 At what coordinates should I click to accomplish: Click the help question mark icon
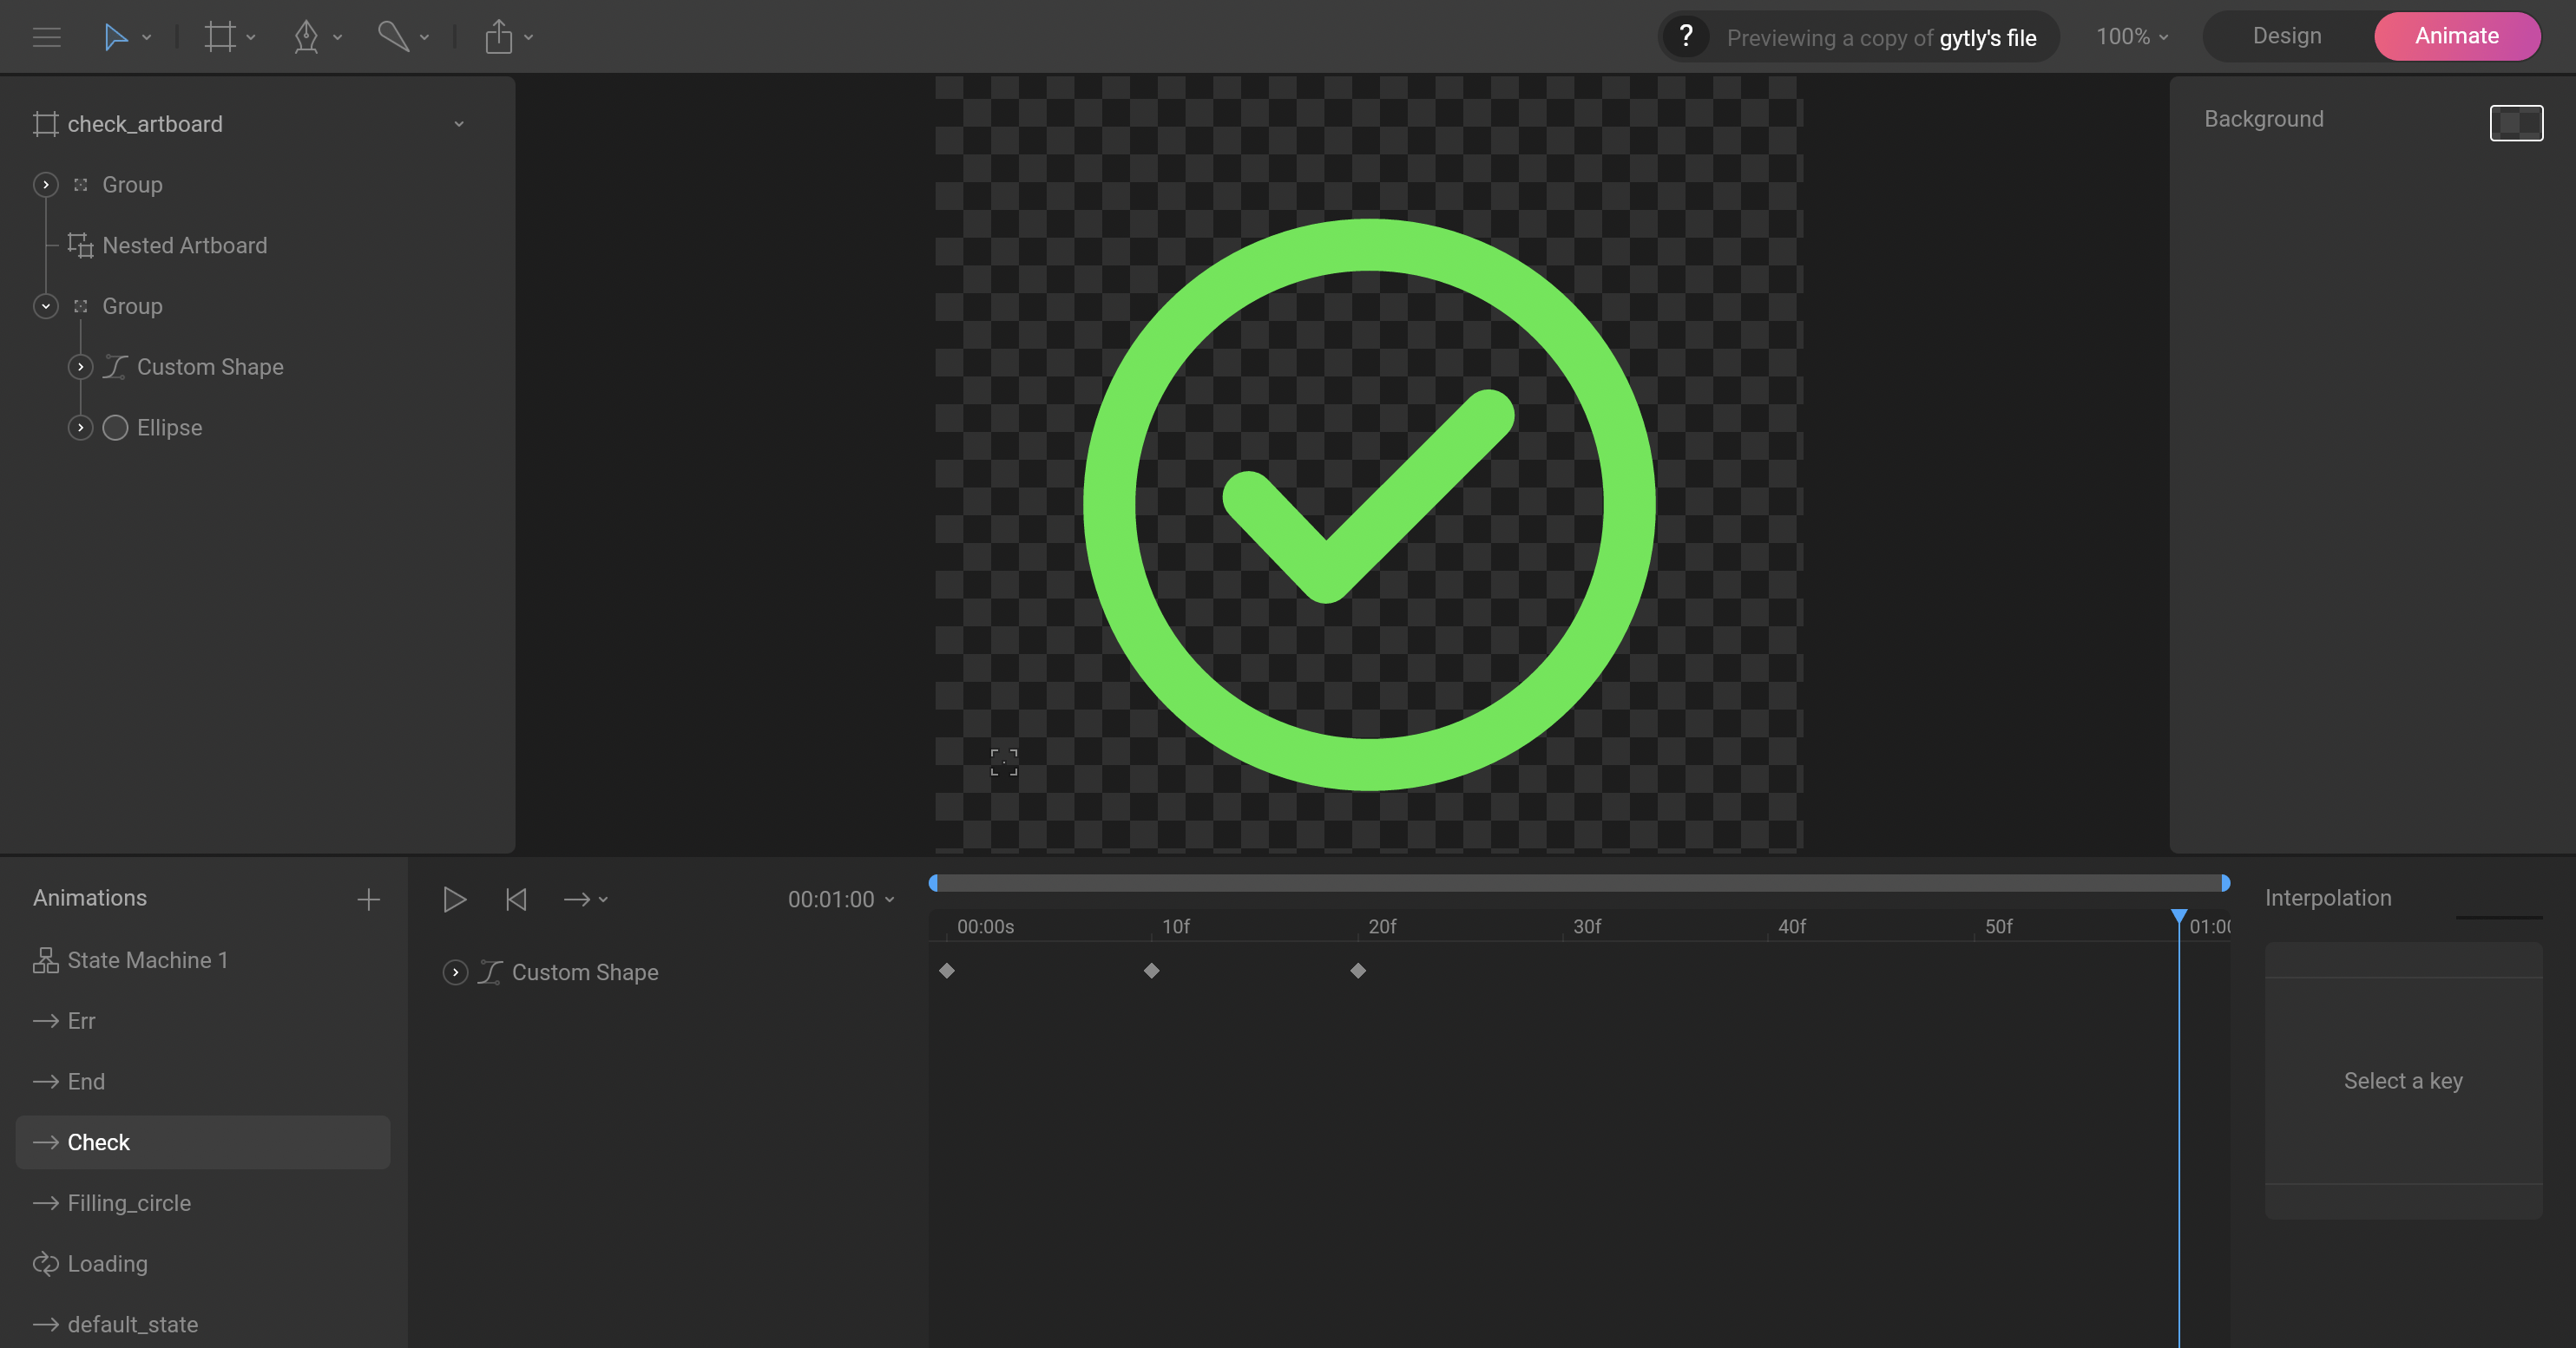click(1685, 37)
